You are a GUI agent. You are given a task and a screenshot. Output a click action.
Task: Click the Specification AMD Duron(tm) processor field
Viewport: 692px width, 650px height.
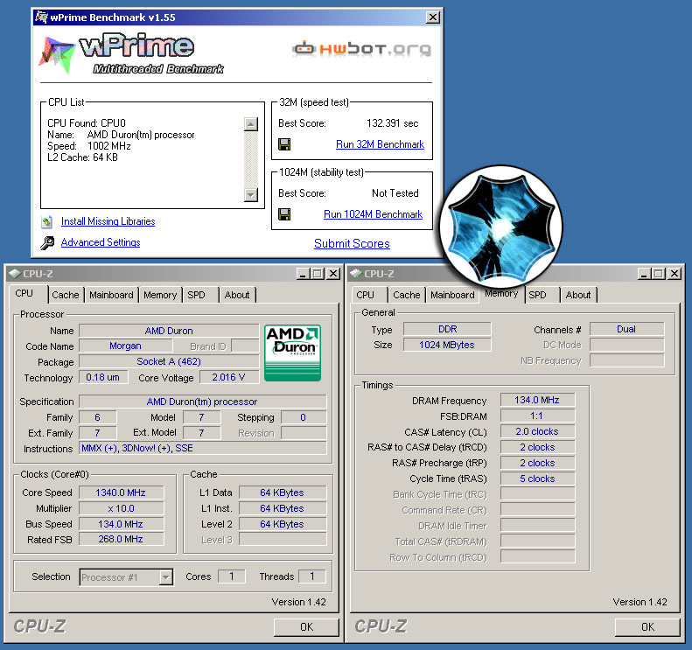[203, 402]
